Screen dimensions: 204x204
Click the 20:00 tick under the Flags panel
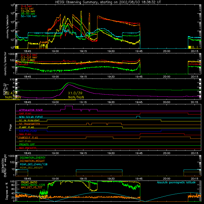click(167, 153)
